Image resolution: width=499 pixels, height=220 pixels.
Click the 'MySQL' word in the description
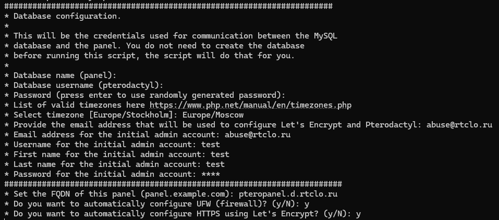tap(325, 36)
